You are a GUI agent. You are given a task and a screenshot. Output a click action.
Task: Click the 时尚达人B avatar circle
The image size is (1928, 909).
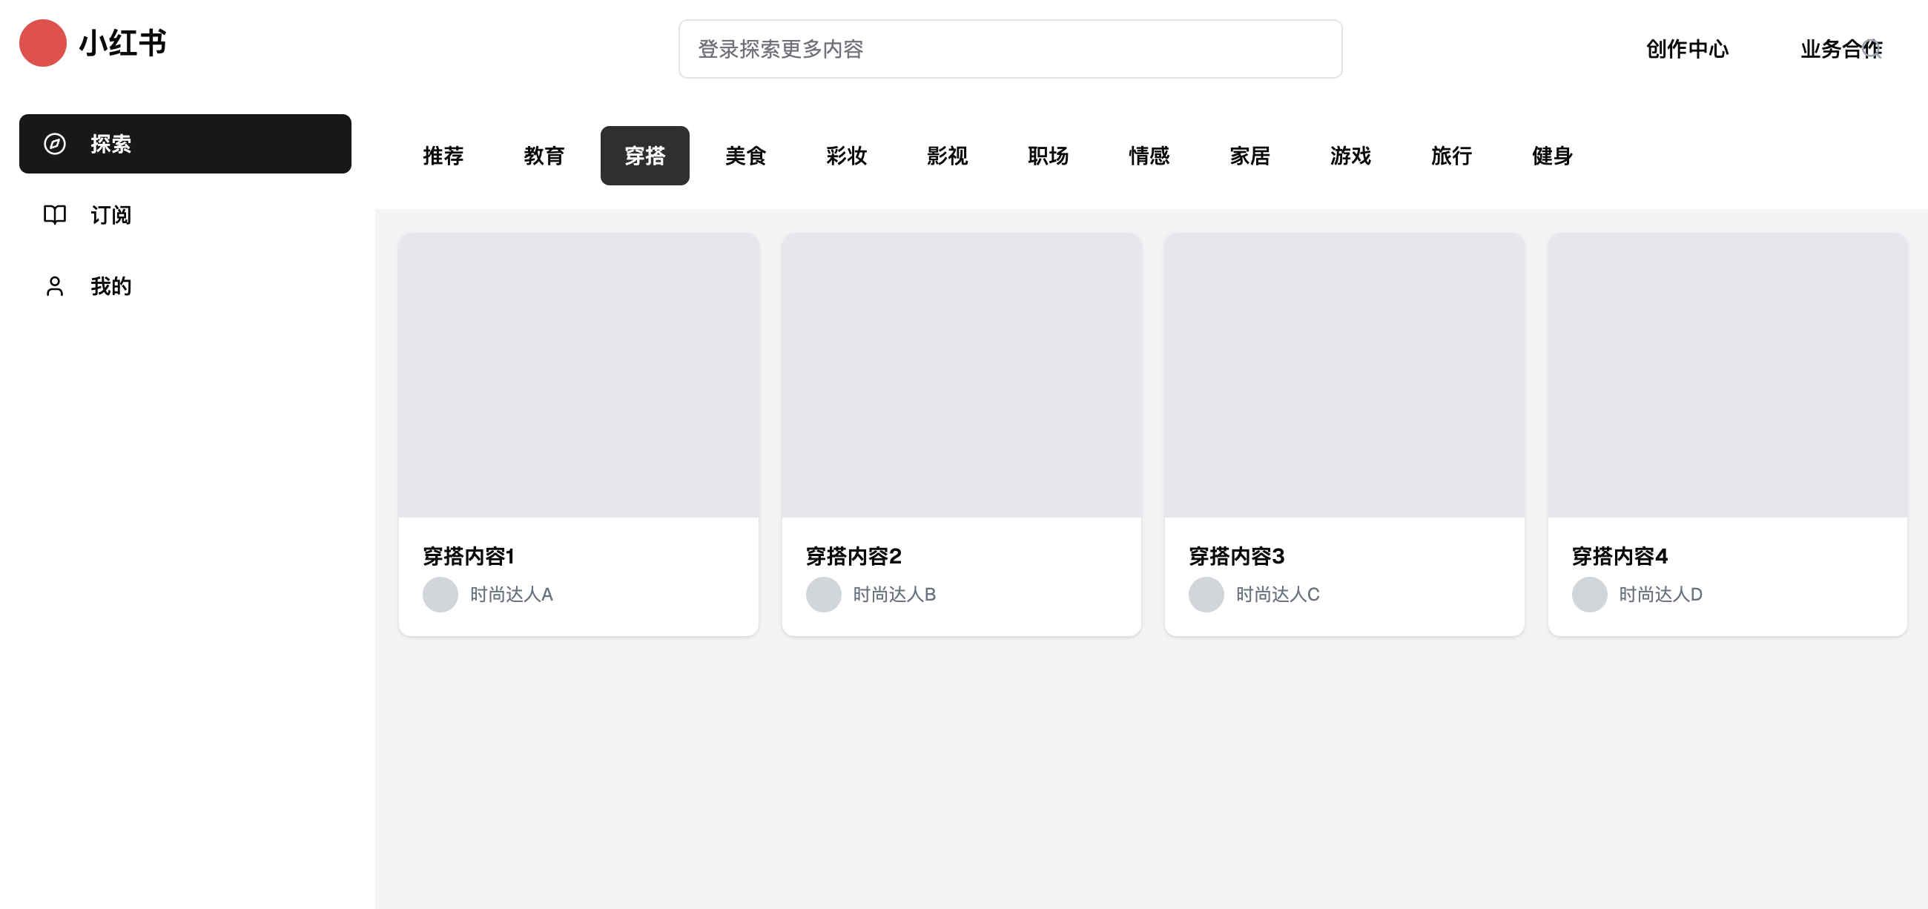pyautogui.click(x=823, y=594)
